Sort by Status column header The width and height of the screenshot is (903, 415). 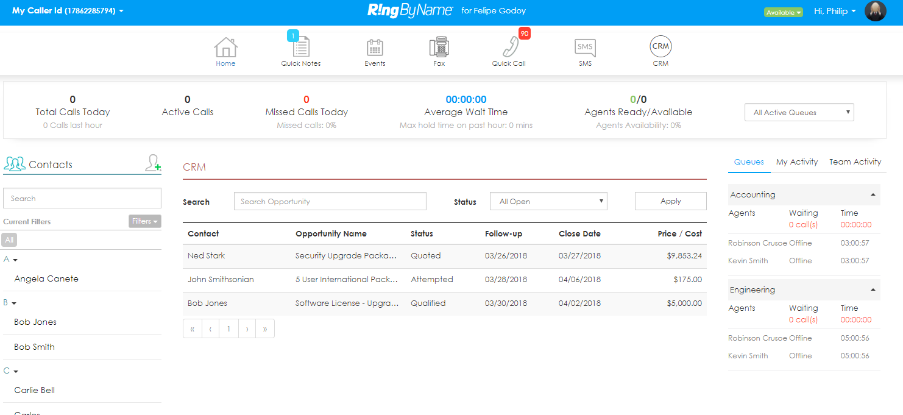click(x=422, y=233)
